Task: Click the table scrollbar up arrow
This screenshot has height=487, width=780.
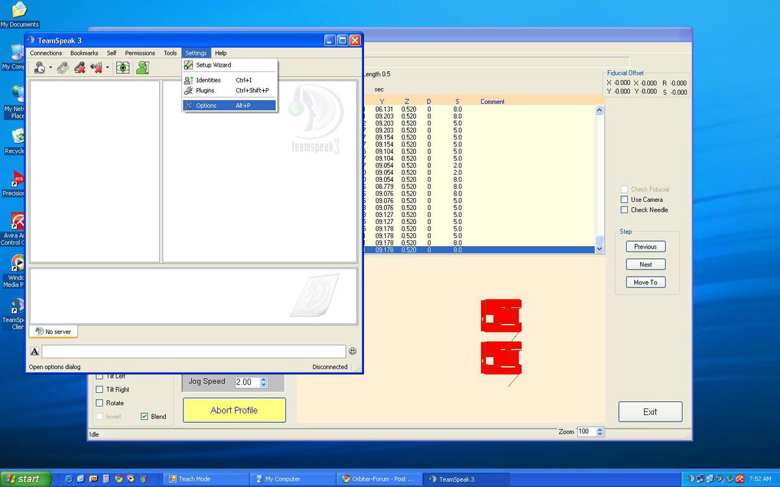Action: 599,110
